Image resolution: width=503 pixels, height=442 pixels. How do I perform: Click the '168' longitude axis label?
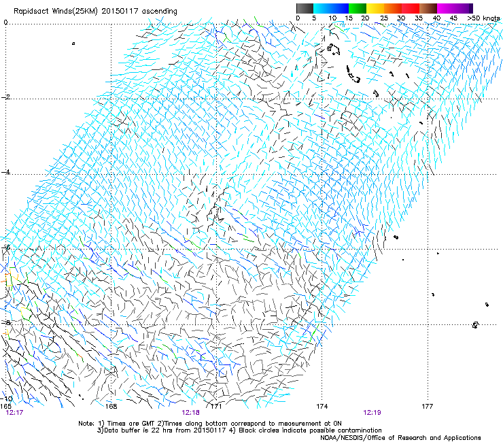111,407
